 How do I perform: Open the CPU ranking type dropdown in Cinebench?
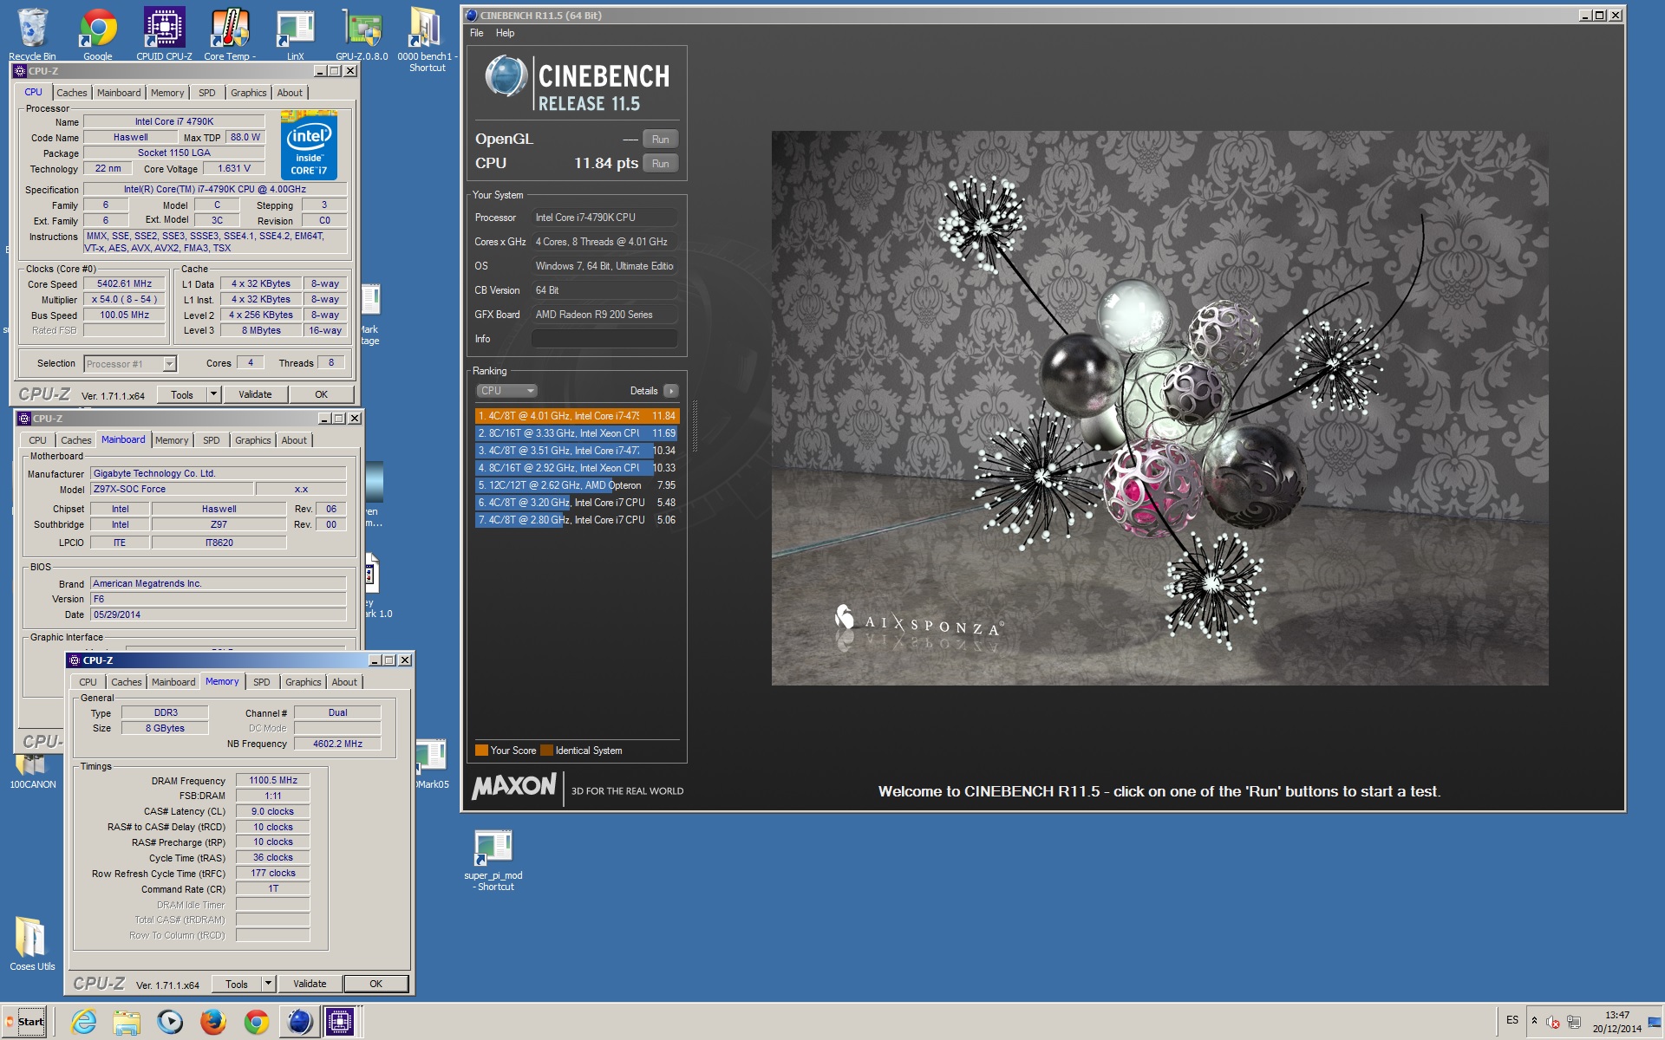coord(507,391)
